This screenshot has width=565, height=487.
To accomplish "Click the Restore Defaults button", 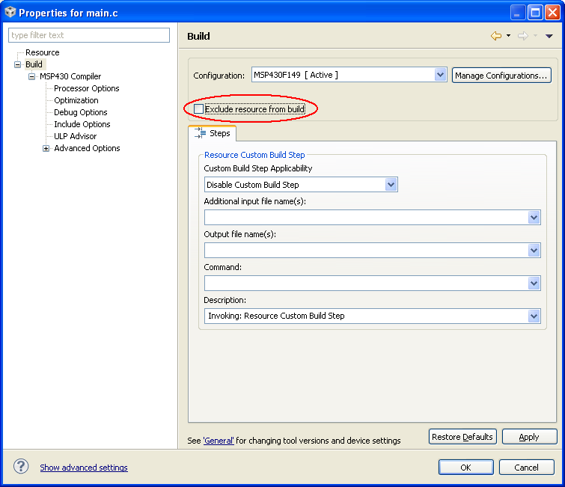I will point(462,437).
